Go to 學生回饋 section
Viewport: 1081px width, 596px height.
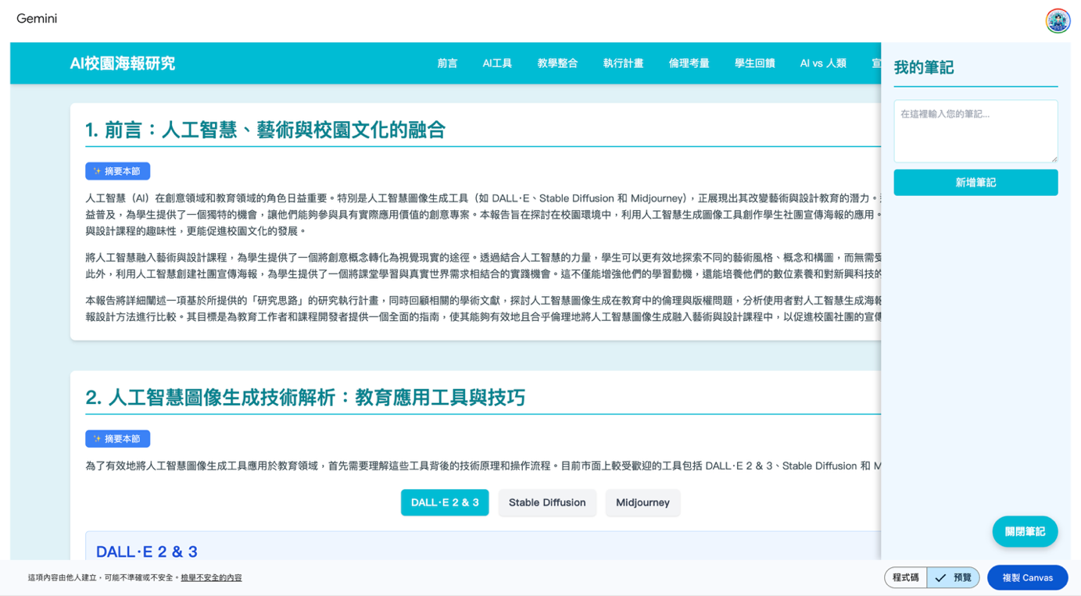click(754, 63)
